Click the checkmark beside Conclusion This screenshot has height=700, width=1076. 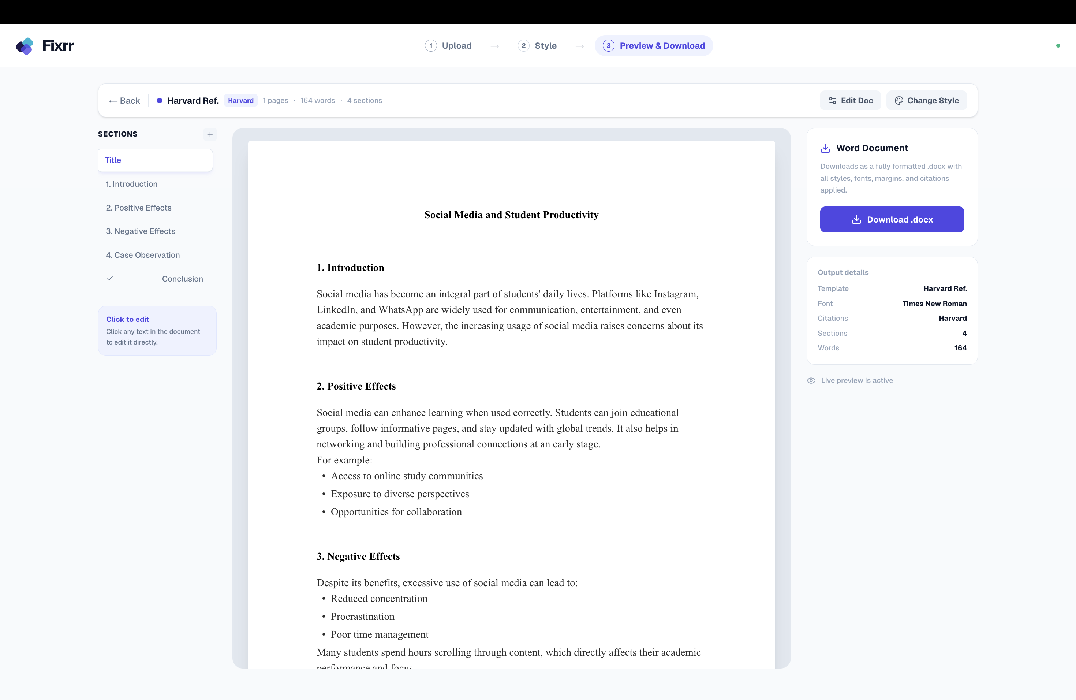point(109,279)
